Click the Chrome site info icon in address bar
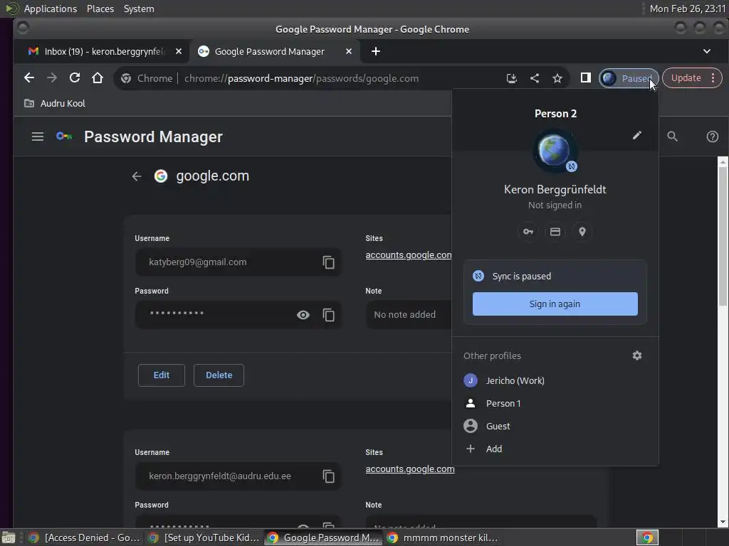The height and width of the screenshot is (546, 729). coord(126,78)
